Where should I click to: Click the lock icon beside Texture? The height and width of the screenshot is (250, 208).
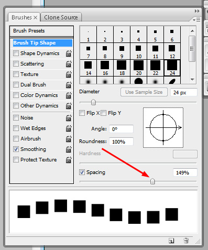69,74
